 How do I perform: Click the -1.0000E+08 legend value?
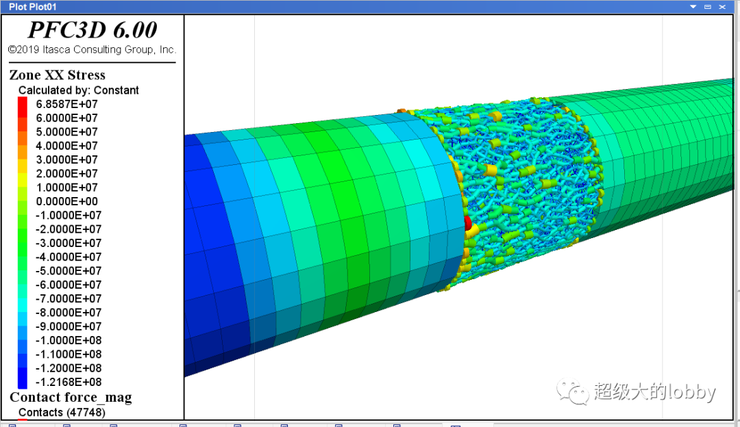pos(69,340)
